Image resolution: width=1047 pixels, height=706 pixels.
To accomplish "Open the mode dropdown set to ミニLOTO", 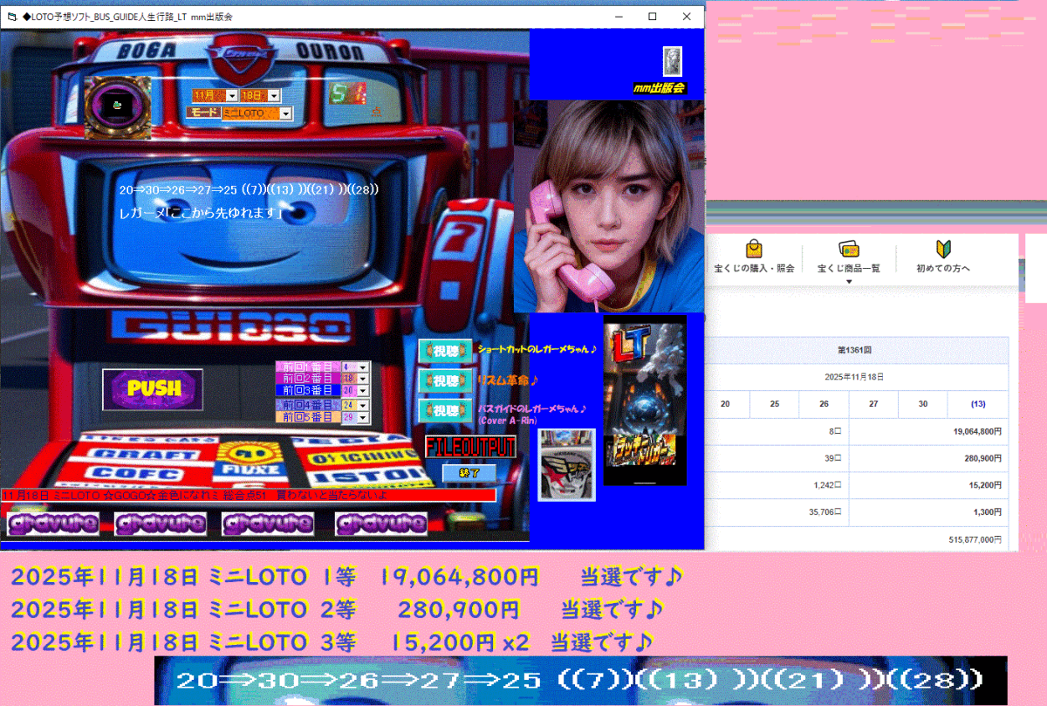I will point(285,113).
